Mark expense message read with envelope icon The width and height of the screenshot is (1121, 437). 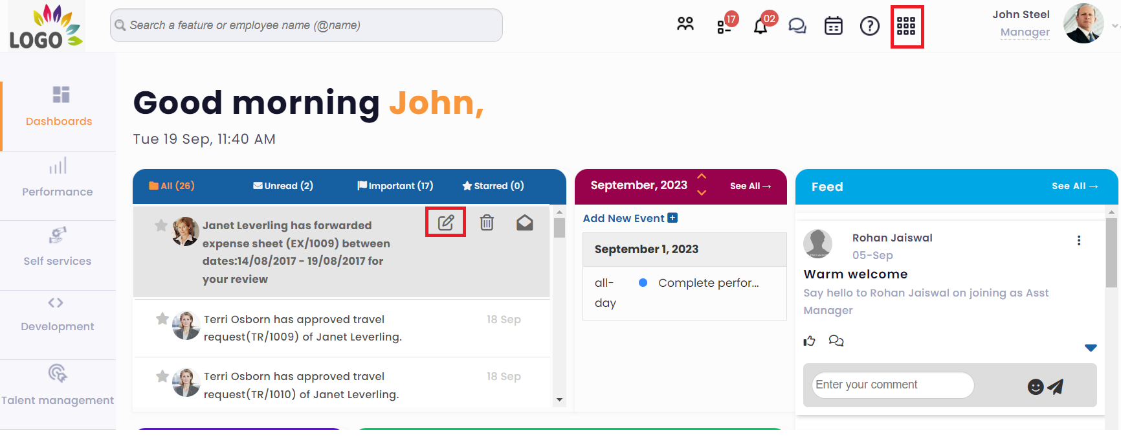[x=525, y=223]
